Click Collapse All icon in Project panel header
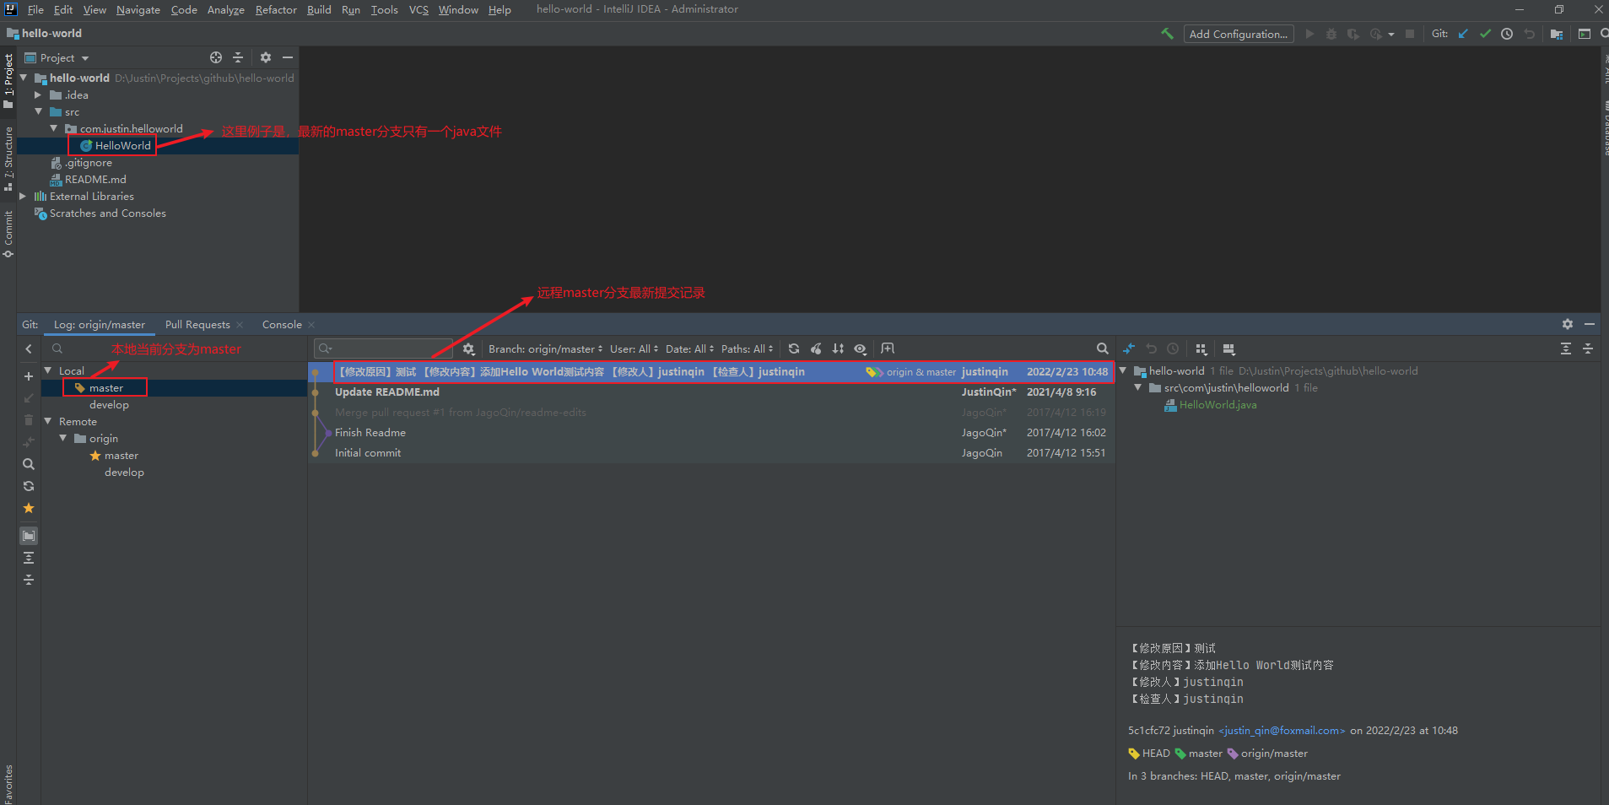Viewport: 1609px width, 805px height. pos(238,57)
